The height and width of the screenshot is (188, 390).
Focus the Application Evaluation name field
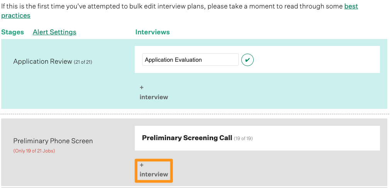[190, 60]
